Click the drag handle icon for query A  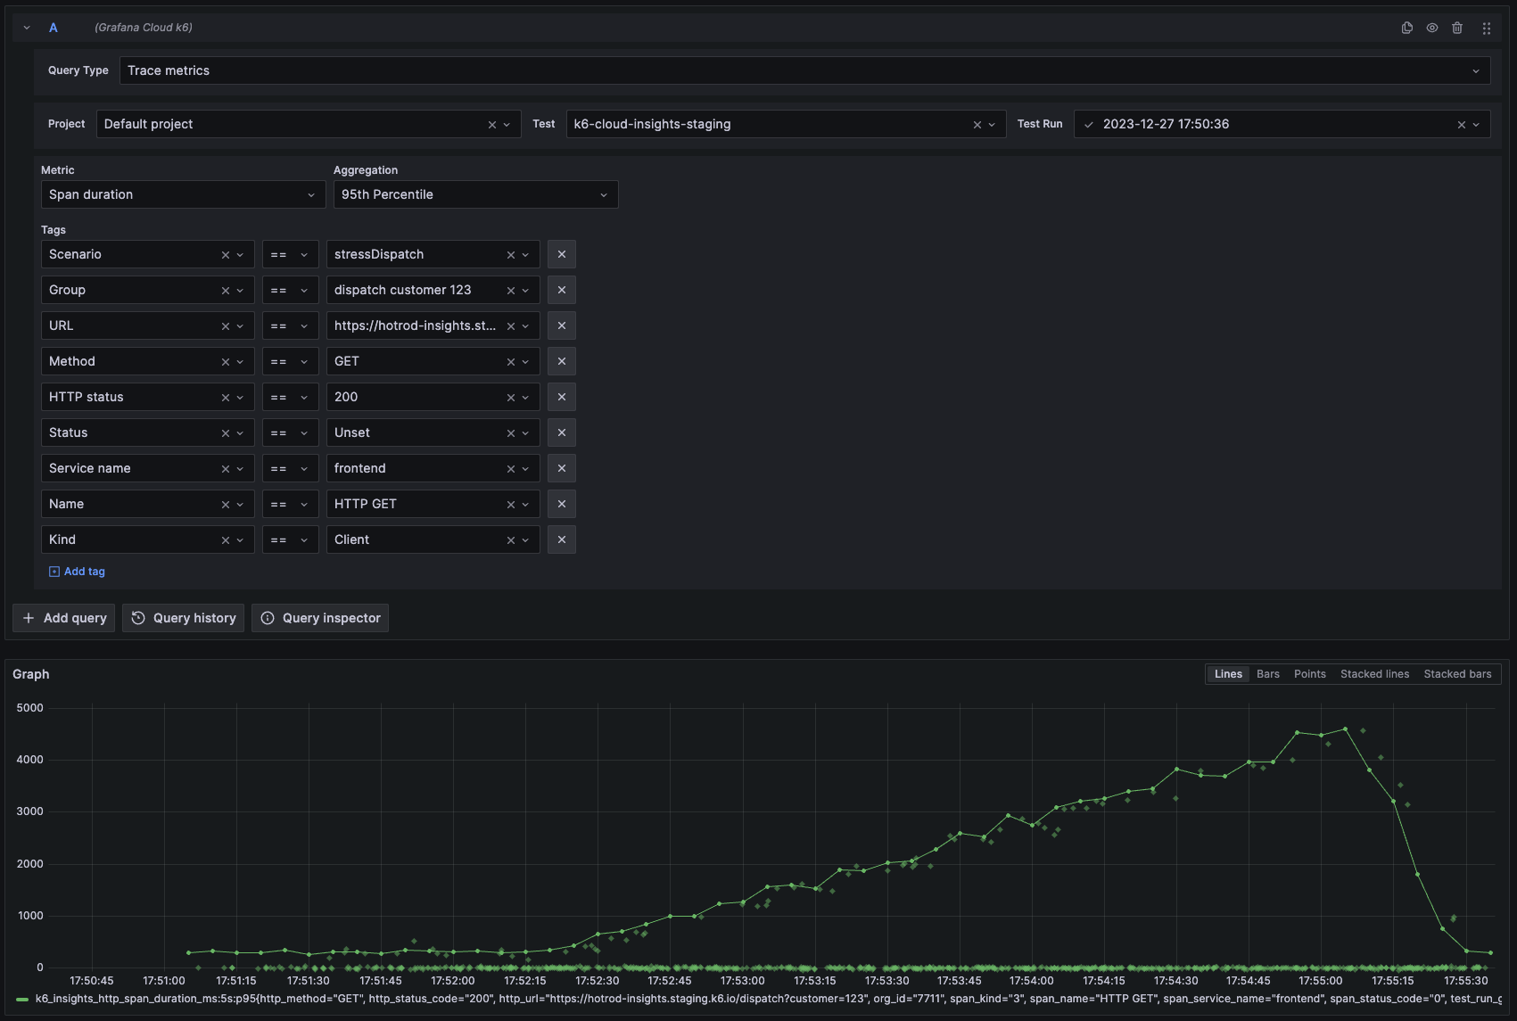tap(1486, 28)
